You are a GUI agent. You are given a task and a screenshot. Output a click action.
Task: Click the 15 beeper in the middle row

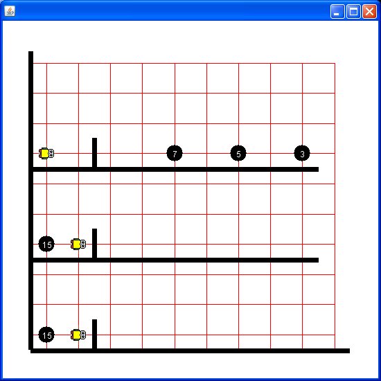tap(46, 244)
